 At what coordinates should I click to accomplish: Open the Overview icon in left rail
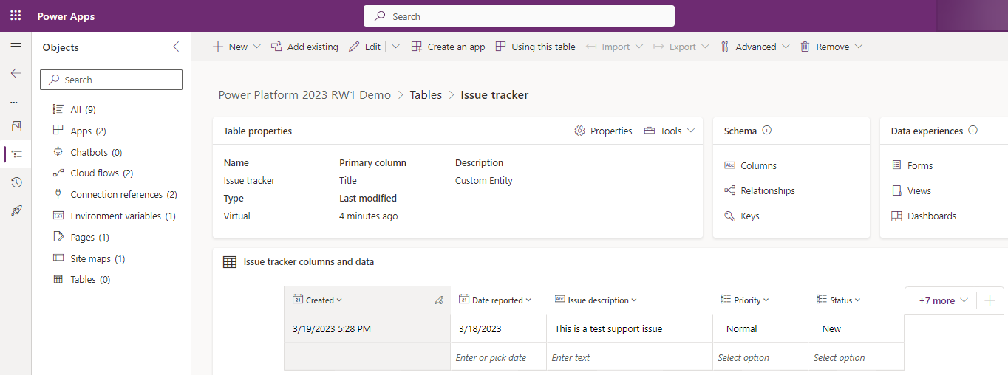[x=16, y=126]
